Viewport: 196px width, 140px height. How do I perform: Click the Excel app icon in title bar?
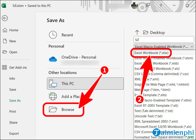(4, 6)
